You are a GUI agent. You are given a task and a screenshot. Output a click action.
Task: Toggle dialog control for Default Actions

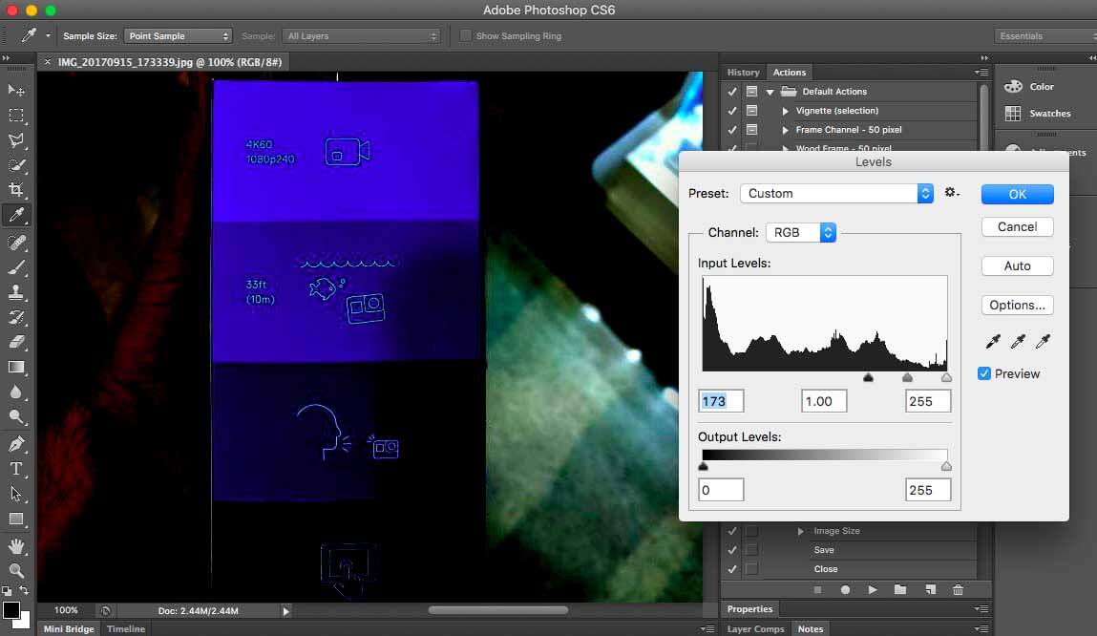[751, 92]
